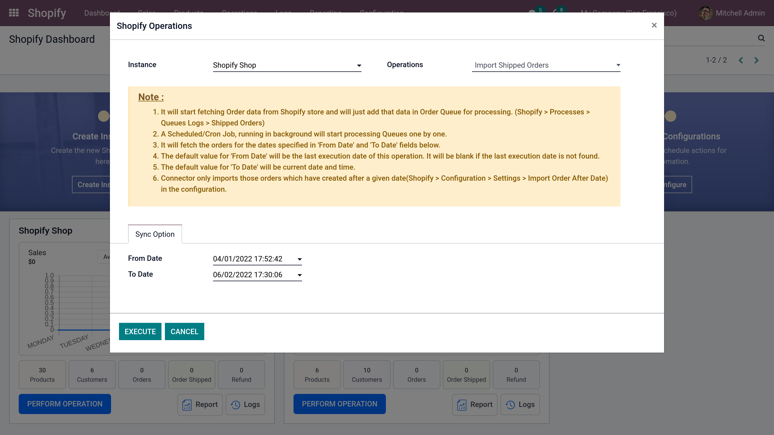This screenshot has height=435, width=774.
Task: Open the apps grid menu icon
Action: [x=14, y=13]
